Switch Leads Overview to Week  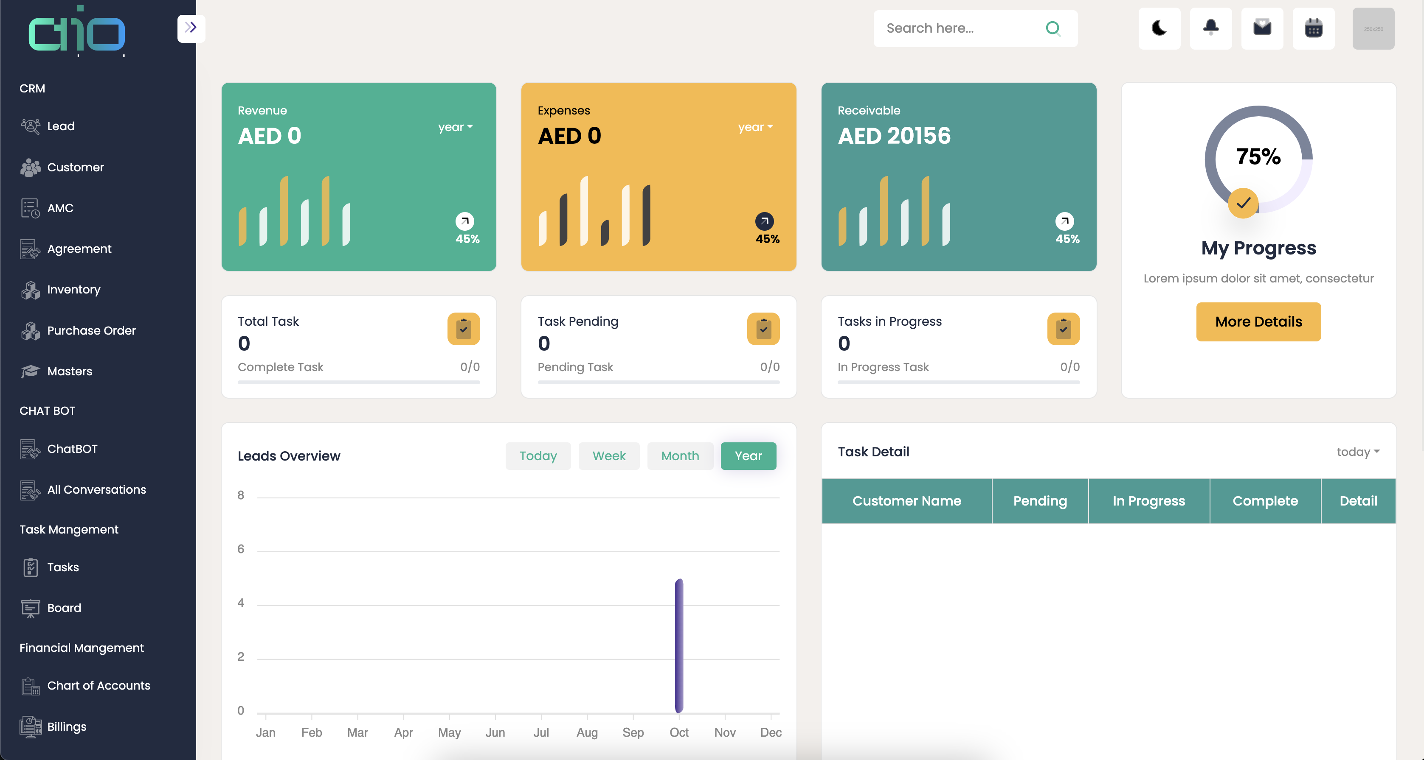coord(609,455)
